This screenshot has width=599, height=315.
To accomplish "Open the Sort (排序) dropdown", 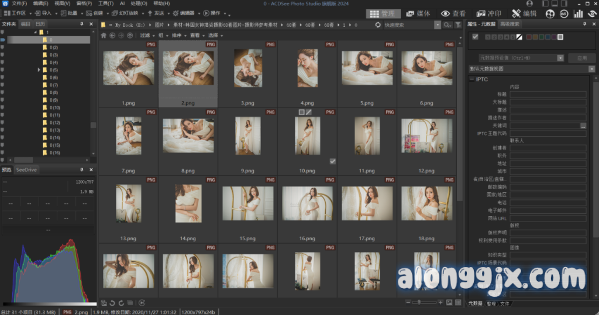I will (178, 36).
